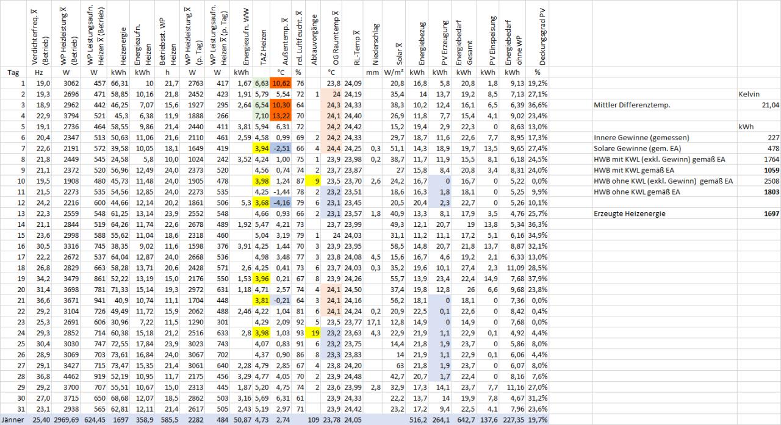Screen dimensions: 781x425
Task: Click the orange 13,22 temperature cell
Action: (x=280, y=116)
